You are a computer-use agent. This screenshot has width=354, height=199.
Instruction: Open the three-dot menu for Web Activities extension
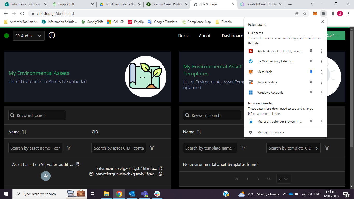pyautogui.click(x=322, y=82)
